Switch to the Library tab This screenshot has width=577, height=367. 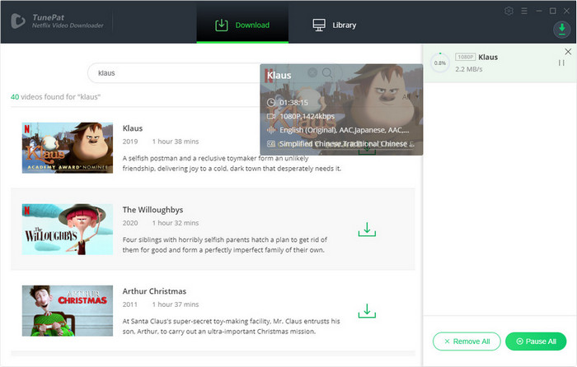click(334, 25)
